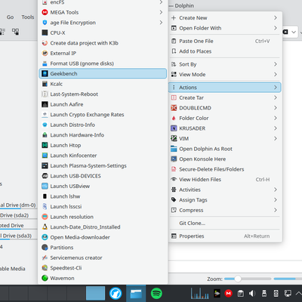Expand the Create New submenu arrow
The height and width of the screenshot is (302, 302).
click(x=276, y=18)
